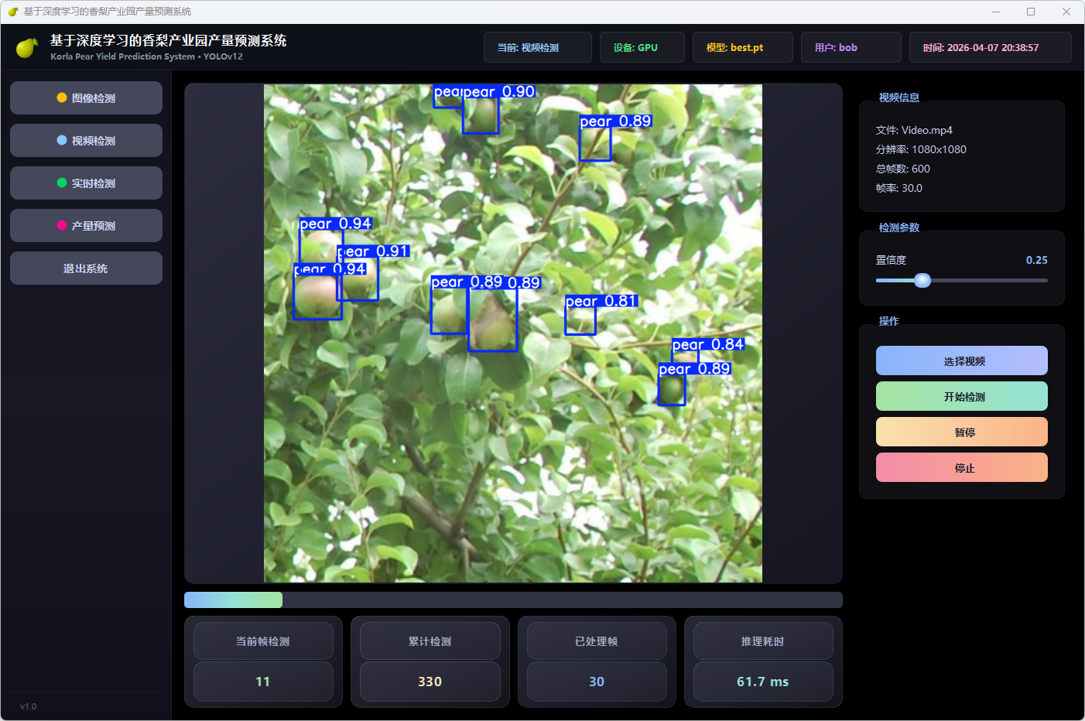Click the video progress bar below the preview
Viewport: 1085px width, 721px height.
pos(512,600)
